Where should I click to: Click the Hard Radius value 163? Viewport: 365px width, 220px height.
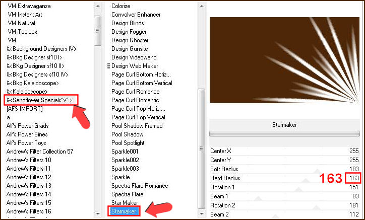354,178
